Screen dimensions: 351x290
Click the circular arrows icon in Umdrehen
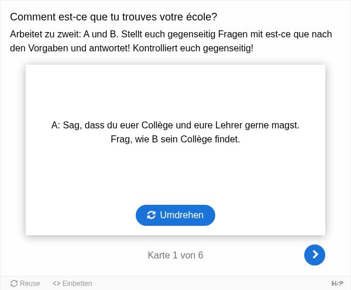pos(151,215)
